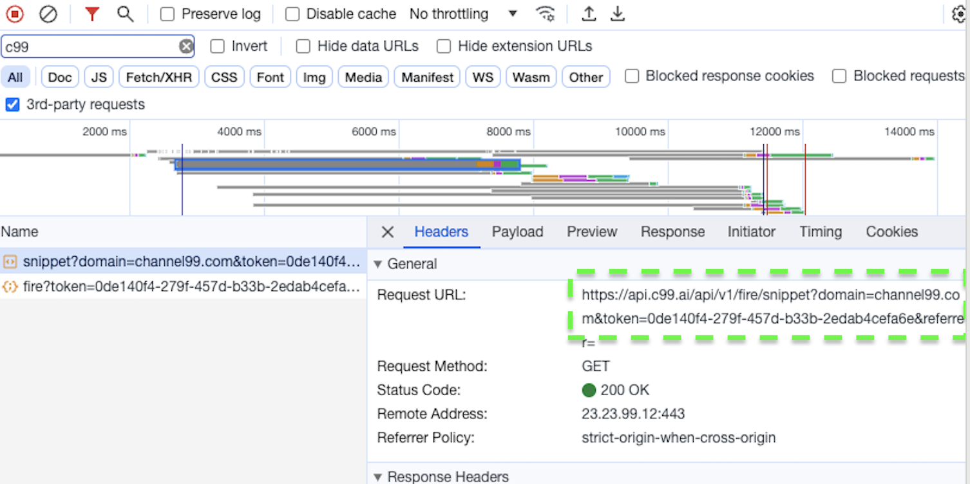This screenshot has height=484, width=970.
Task: Import HAR file upload icon
Action: 589,14
